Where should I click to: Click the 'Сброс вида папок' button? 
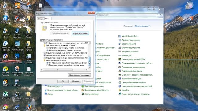coord(80,34)
